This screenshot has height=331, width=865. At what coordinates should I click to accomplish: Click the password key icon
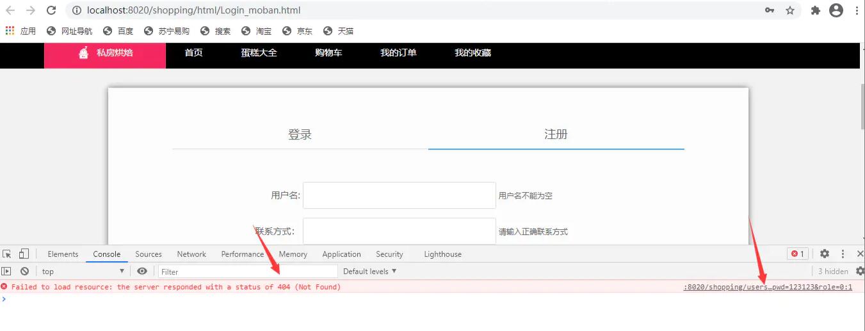pyautogui.click(x=770, y=10)
